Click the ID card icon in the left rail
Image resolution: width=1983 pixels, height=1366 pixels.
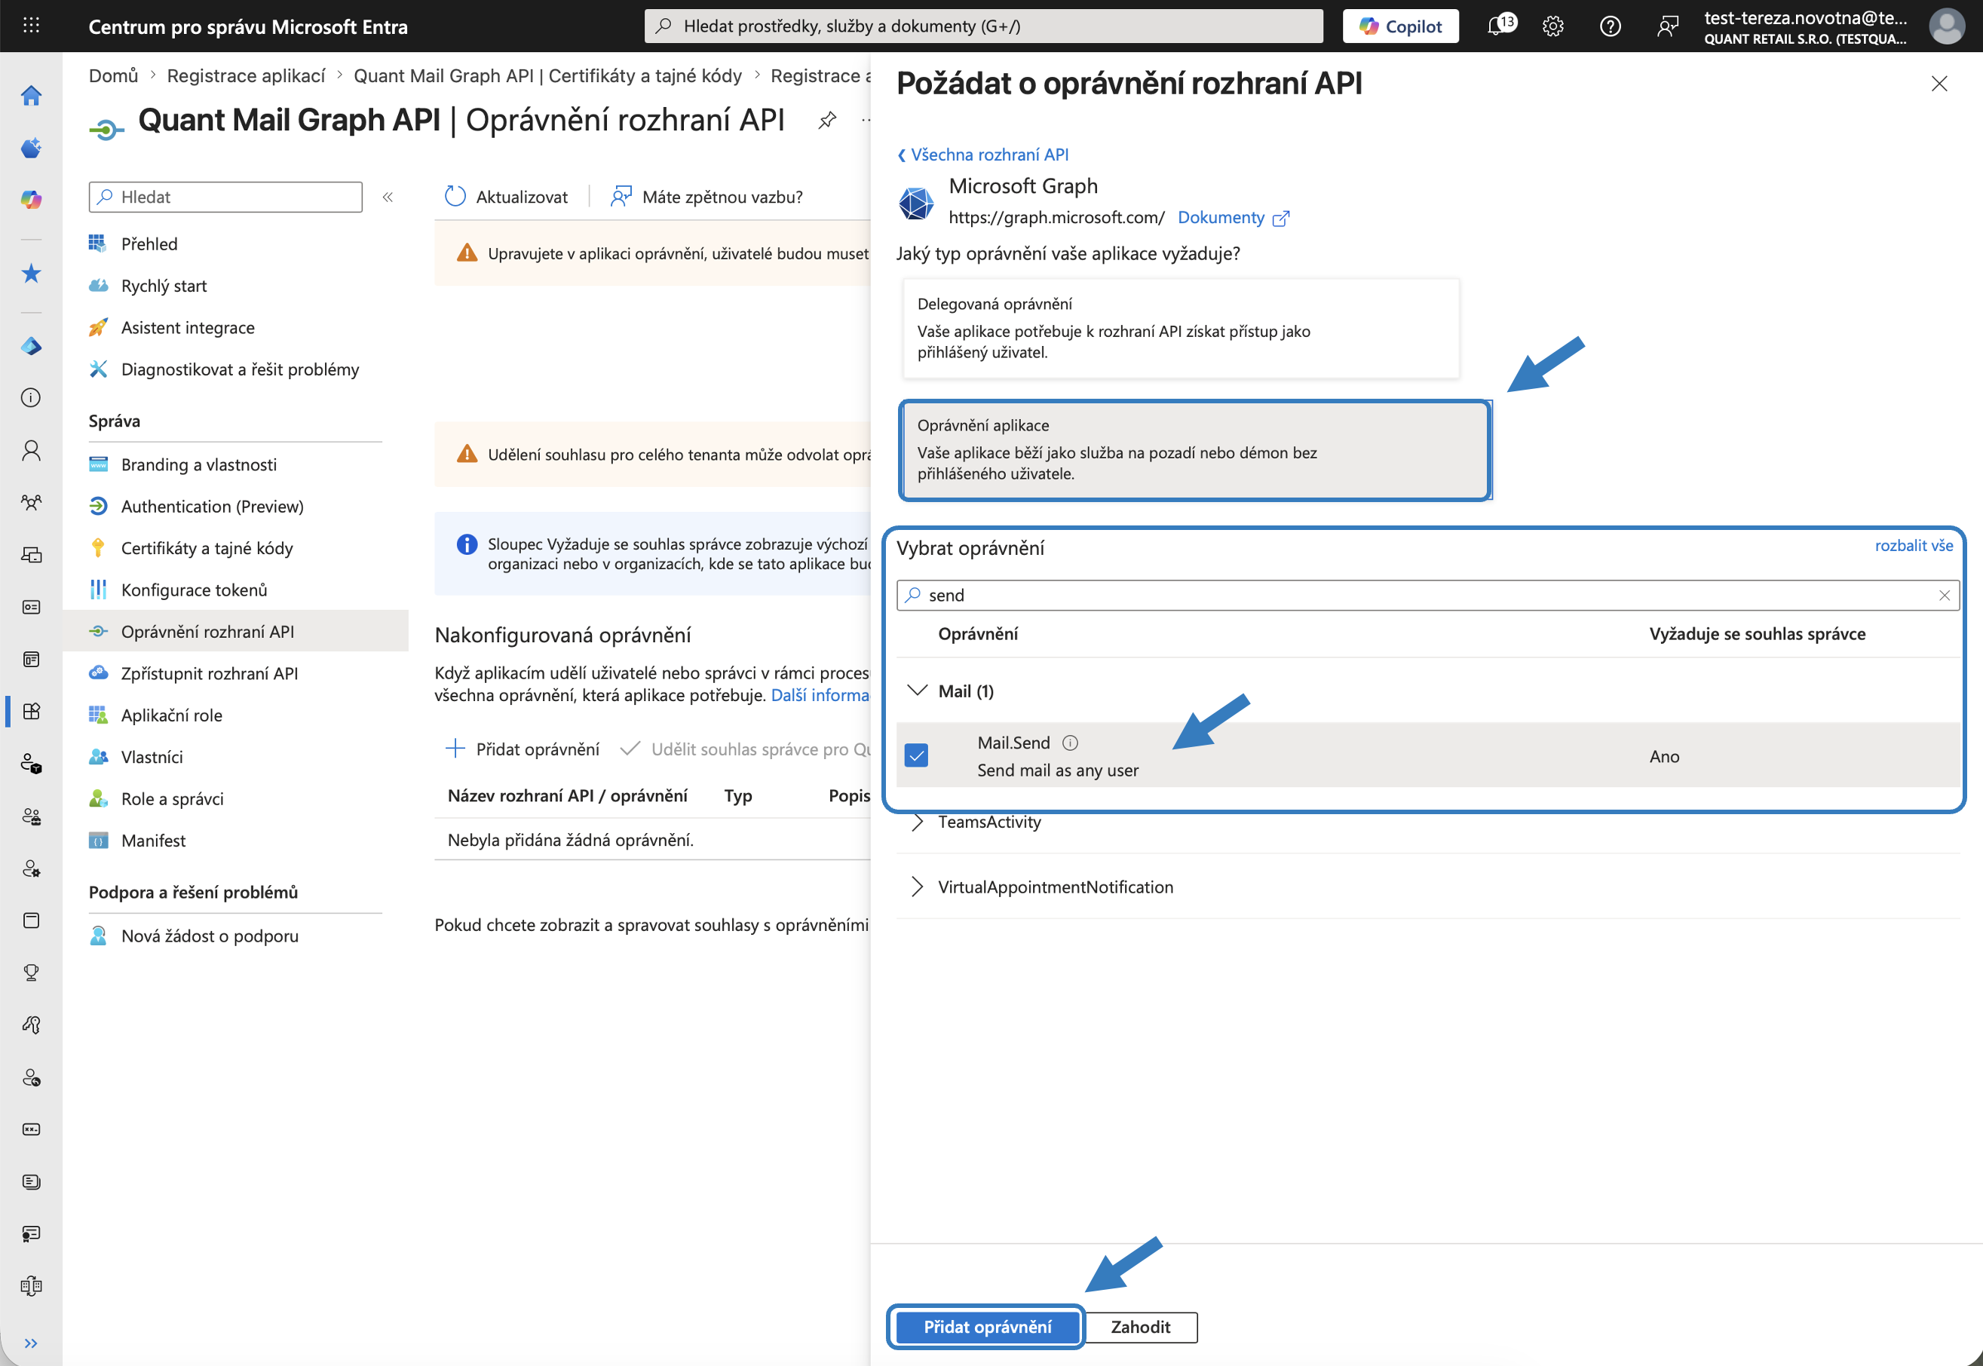coord(32,607)
